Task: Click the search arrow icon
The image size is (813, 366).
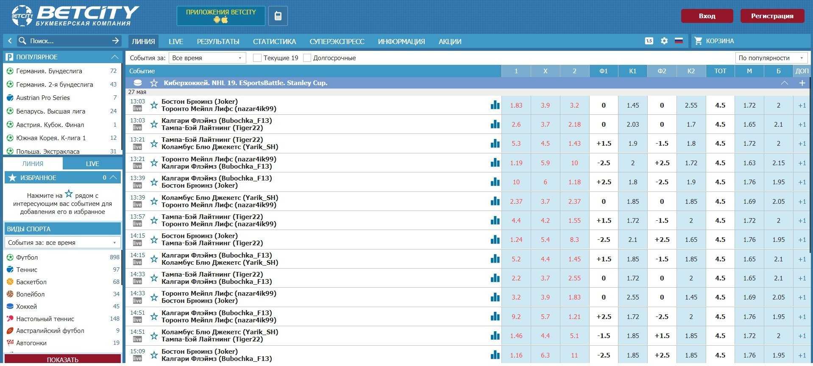Action: click(115, 41)
